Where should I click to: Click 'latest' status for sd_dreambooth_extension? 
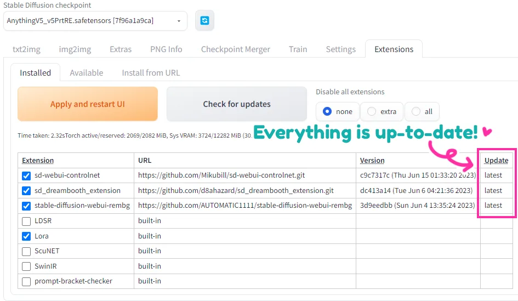(493, 190)
